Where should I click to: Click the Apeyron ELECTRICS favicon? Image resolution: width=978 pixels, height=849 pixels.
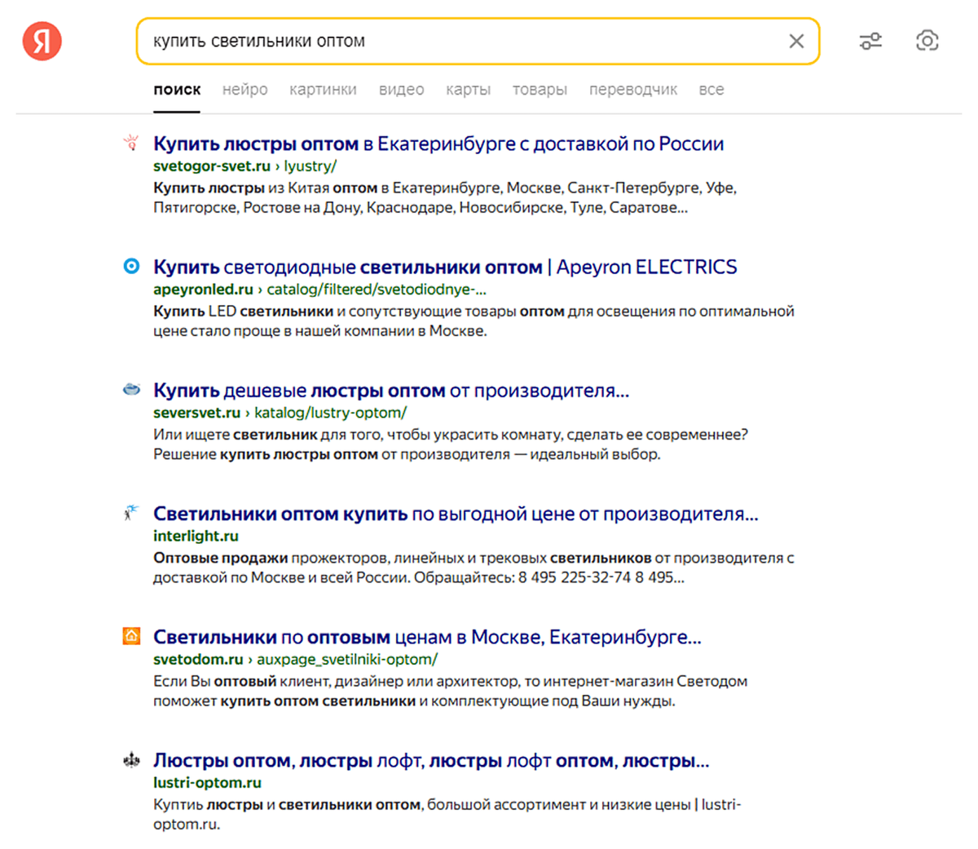pyautogui.click(x=131, y=266)
